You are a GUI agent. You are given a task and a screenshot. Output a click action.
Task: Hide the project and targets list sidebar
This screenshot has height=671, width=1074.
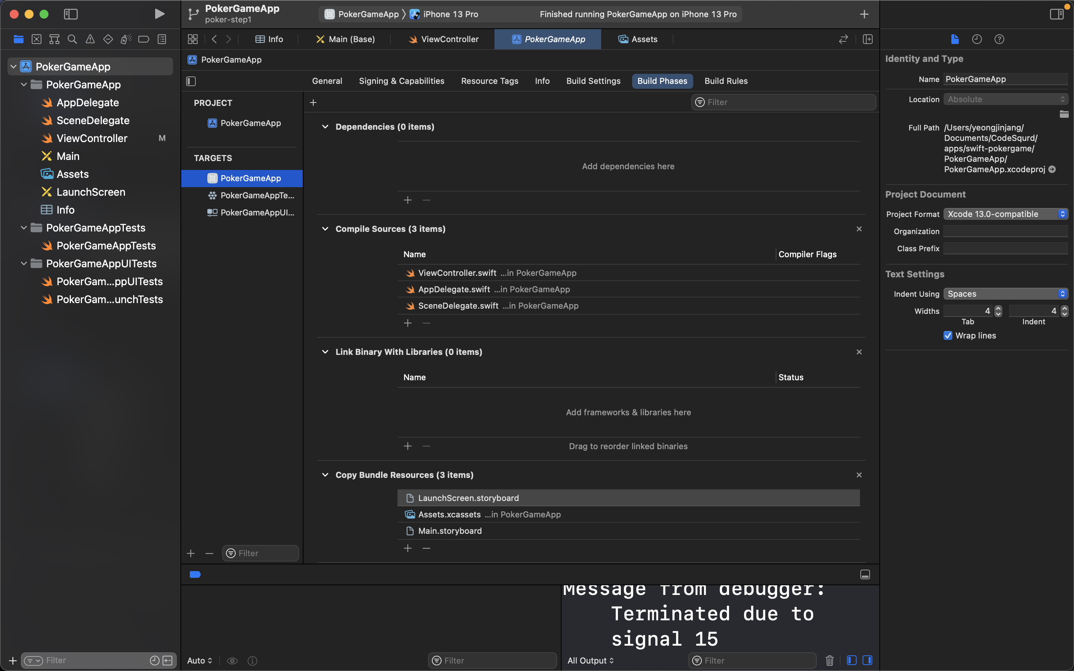coord(191,81)
